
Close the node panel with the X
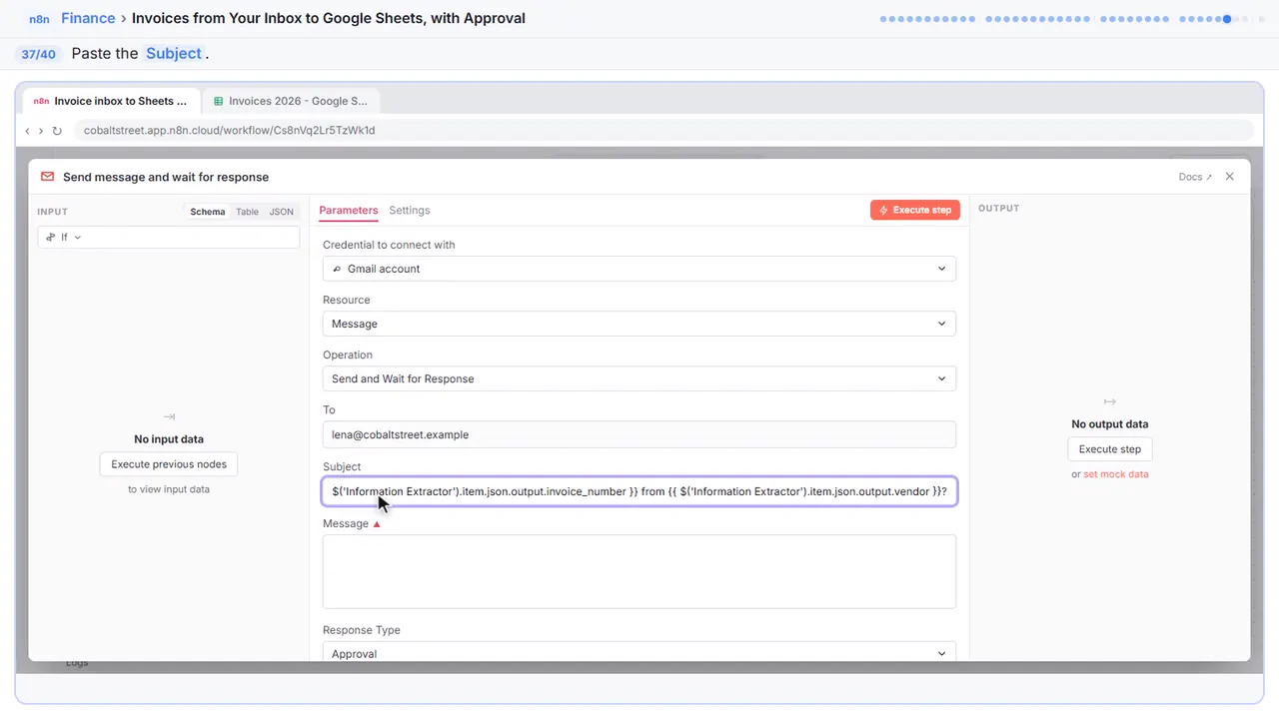click(x=1230, y=177)
